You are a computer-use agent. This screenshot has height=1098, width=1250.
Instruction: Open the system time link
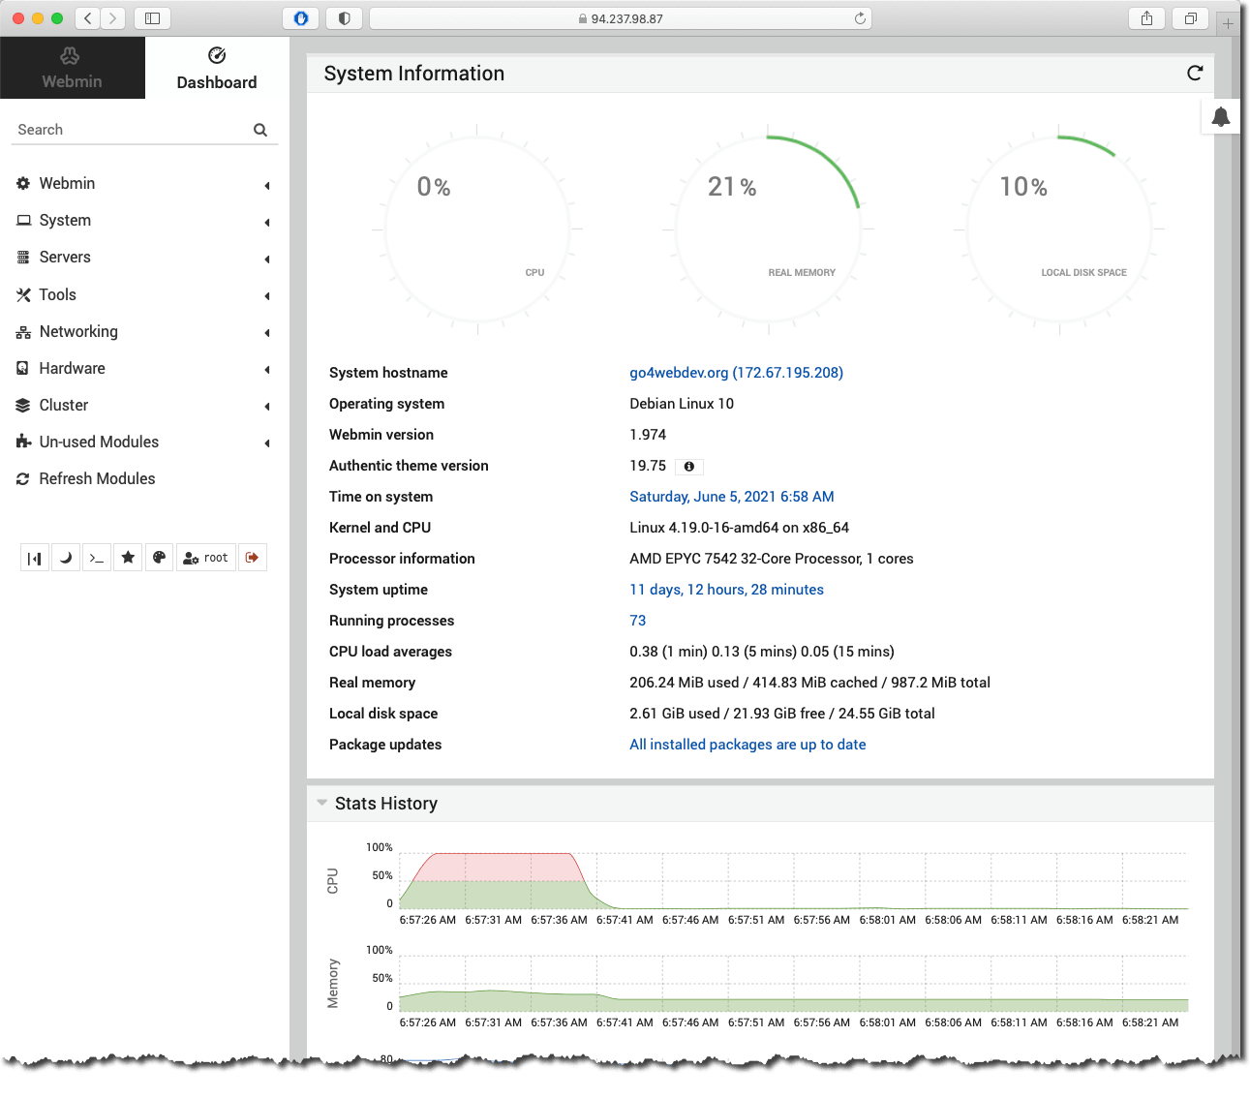(732, 497)
